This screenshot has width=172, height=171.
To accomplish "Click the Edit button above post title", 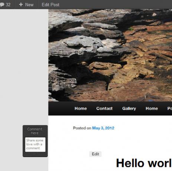I will pyautogui.click(x=95, y=154).
